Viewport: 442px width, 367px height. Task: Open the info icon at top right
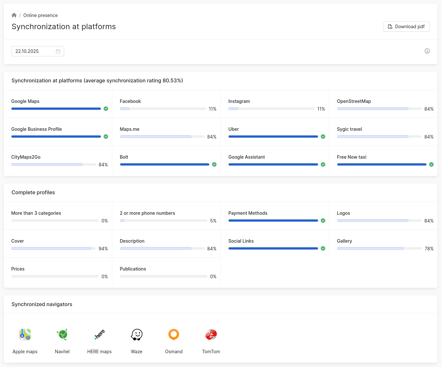coord(427,51)
